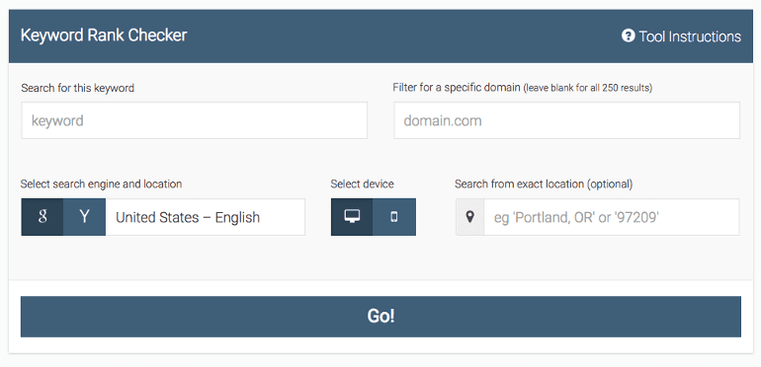Click the empty blue header bar area
This screenshot has height=367, width=761.
pos(403,36)
